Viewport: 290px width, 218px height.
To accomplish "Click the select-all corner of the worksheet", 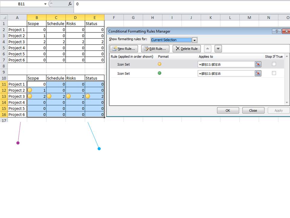I will pyautogui.click(x=4, y=18).
